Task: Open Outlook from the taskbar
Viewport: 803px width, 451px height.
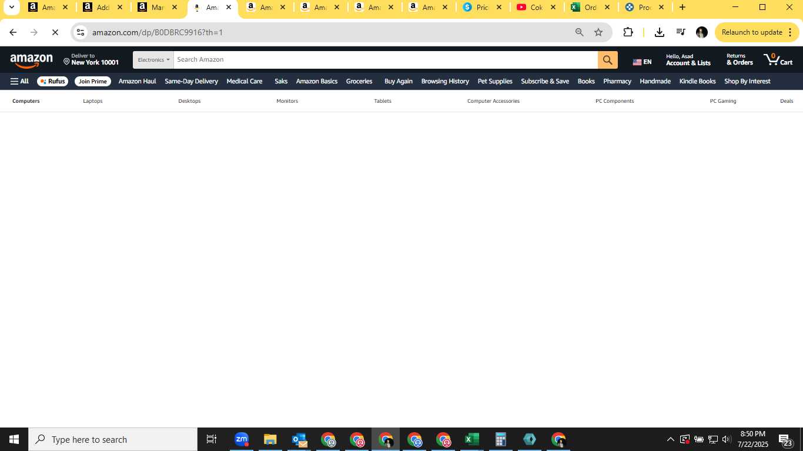Action: click(299, 439)
